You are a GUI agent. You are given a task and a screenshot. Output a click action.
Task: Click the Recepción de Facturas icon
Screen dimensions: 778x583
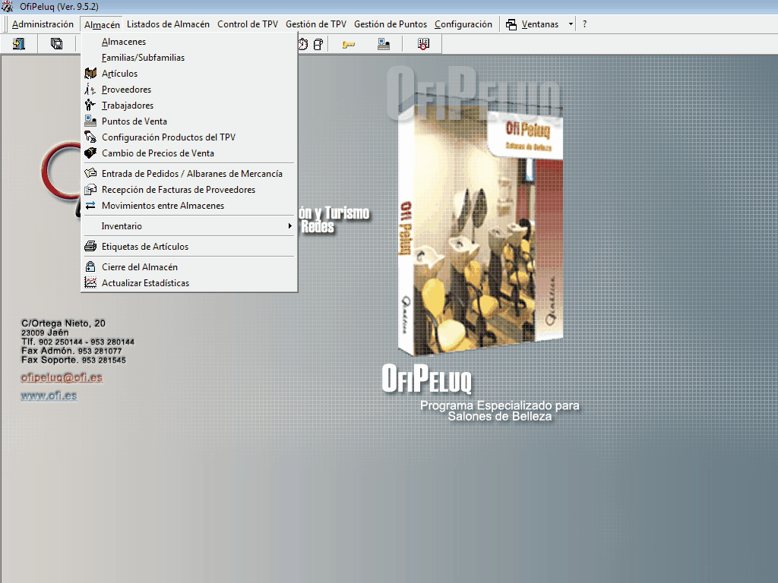[x=90, y=189]
